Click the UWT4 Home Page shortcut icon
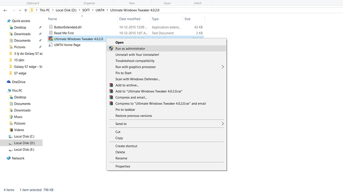 coord(50,45)
